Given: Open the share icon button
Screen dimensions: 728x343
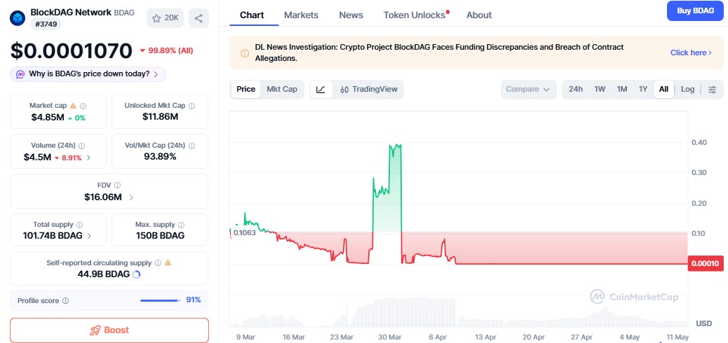Looking at the screenshot, I should [x=198, y=18].
